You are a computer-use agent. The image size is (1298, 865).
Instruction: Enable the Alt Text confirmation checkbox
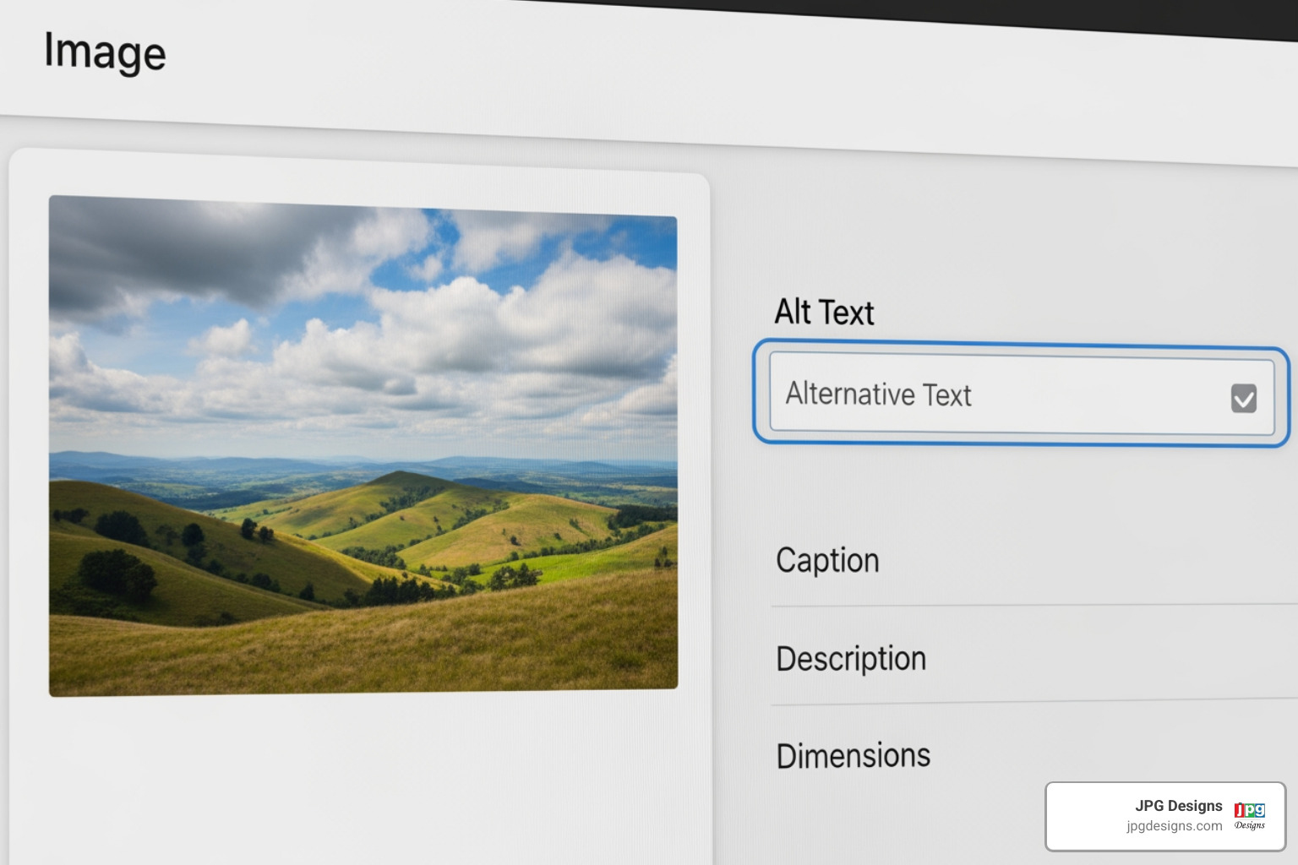point(1242,398)
